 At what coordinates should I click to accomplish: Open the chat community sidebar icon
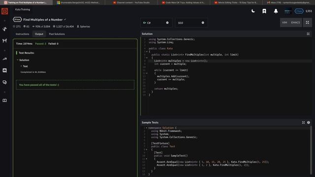pyautogui.click(x=4, y=70)
